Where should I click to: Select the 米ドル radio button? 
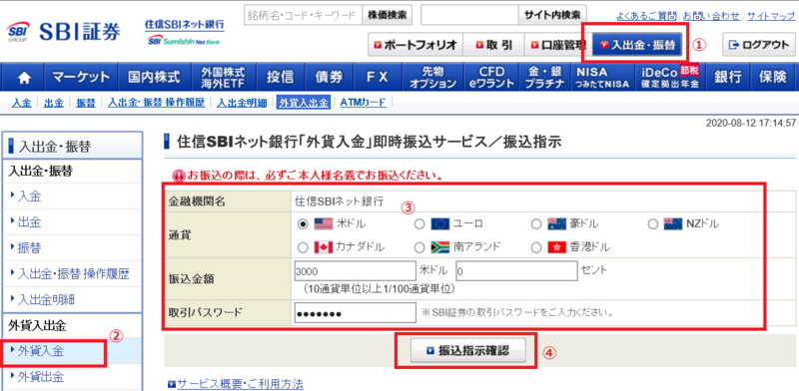[303, 224]
